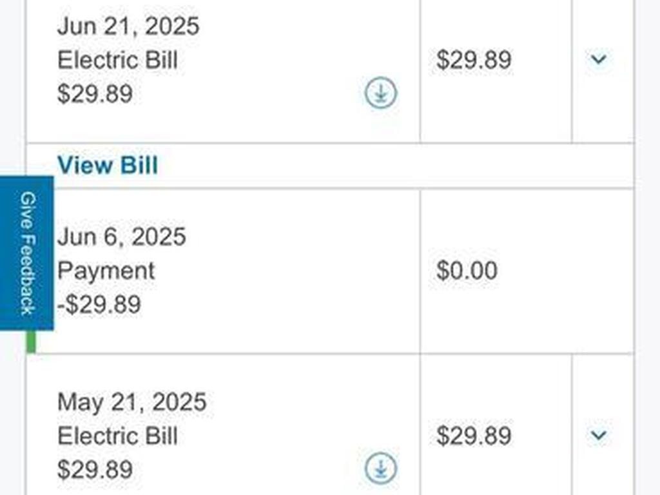Click the green payment indicator bar
Image resolution: width=660 pixels, height=495 pixels.
31,342
